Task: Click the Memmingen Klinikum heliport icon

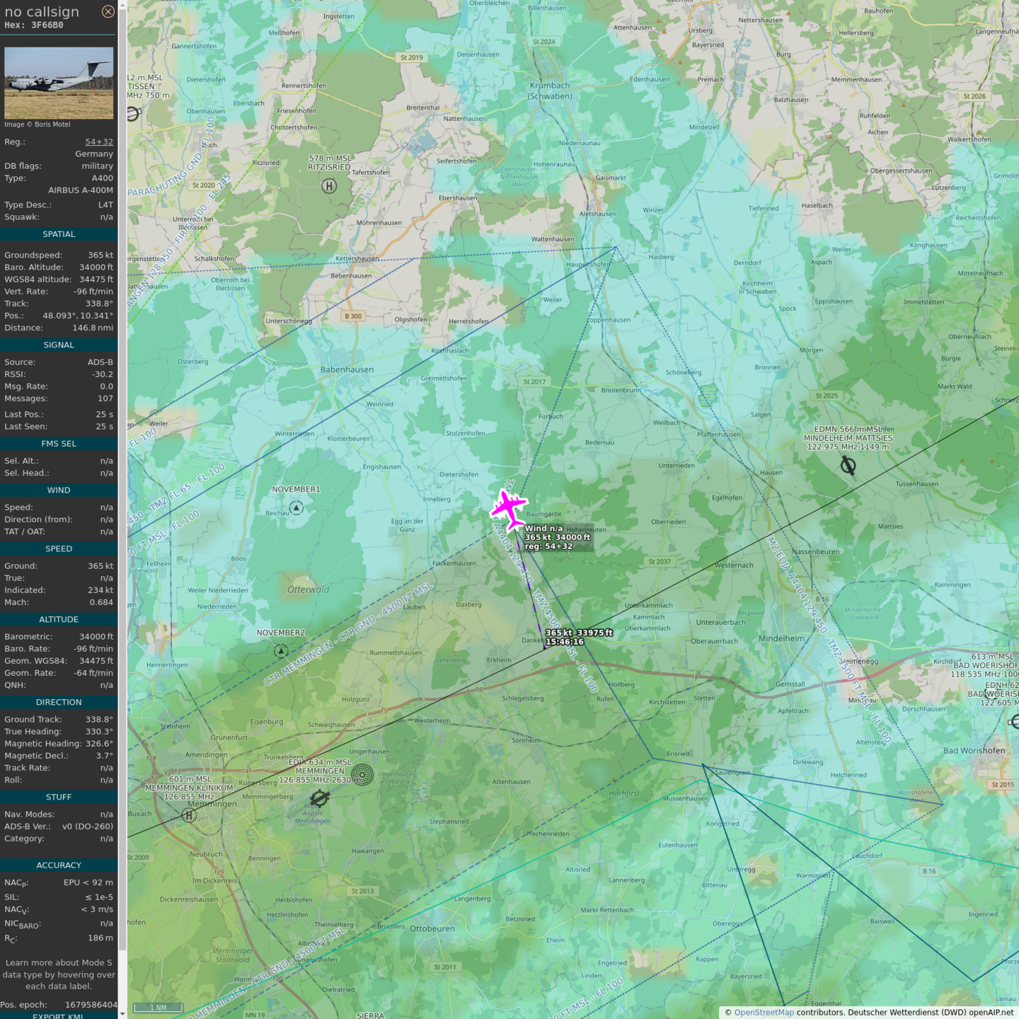Action: click(x=189, y=815)
